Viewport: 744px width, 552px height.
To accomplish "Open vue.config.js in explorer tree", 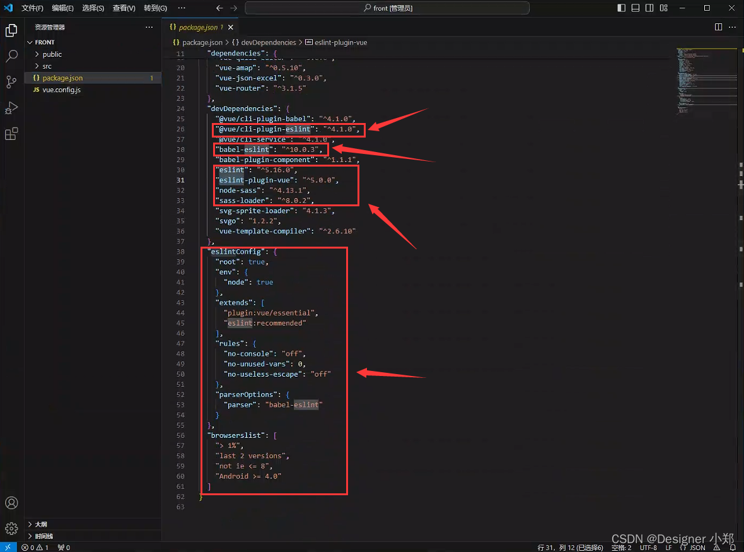I will tap(93, 90).
